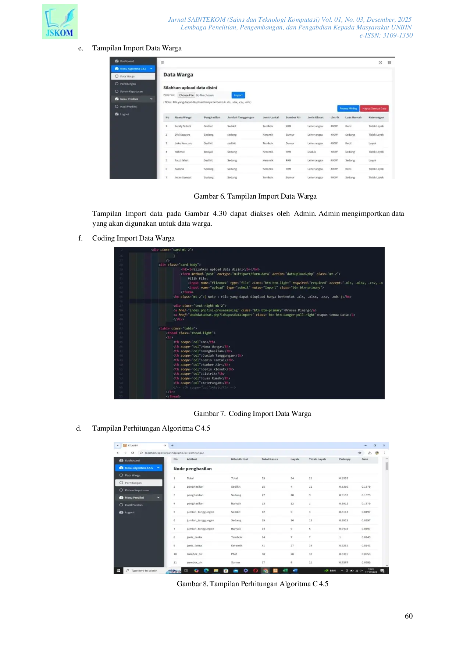Click the hamburger menu icon above Data Warga
This screenshot has height=645, width=456.
(162, 63)
